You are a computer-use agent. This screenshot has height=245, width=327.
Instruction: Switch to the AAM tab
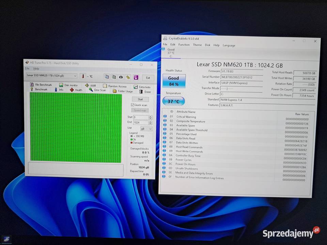point(91,85)
